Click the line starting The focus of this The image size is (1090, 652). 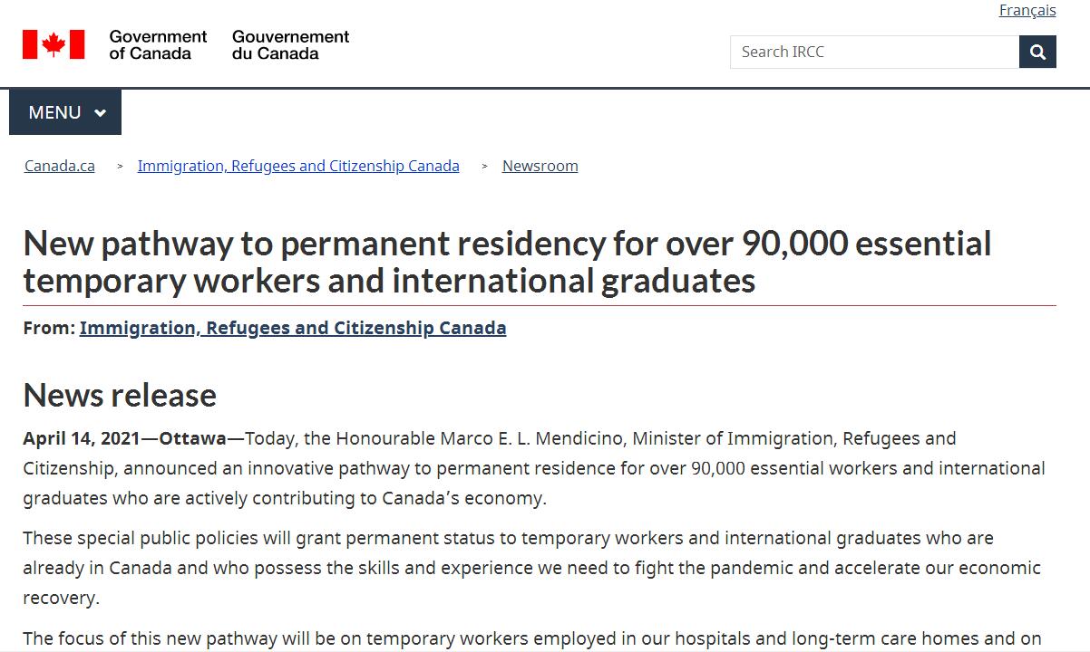[x=531, y=638]
